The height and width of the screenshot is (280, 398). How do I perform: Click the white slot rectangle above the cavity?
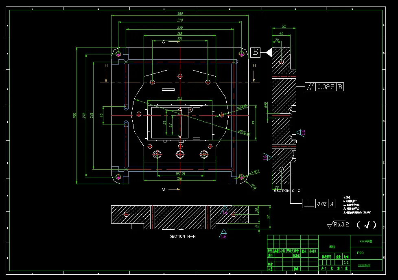click(x=168, y=90)
